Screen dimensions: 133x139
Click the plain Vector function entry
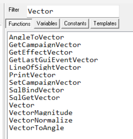click(x=22, y=105)
